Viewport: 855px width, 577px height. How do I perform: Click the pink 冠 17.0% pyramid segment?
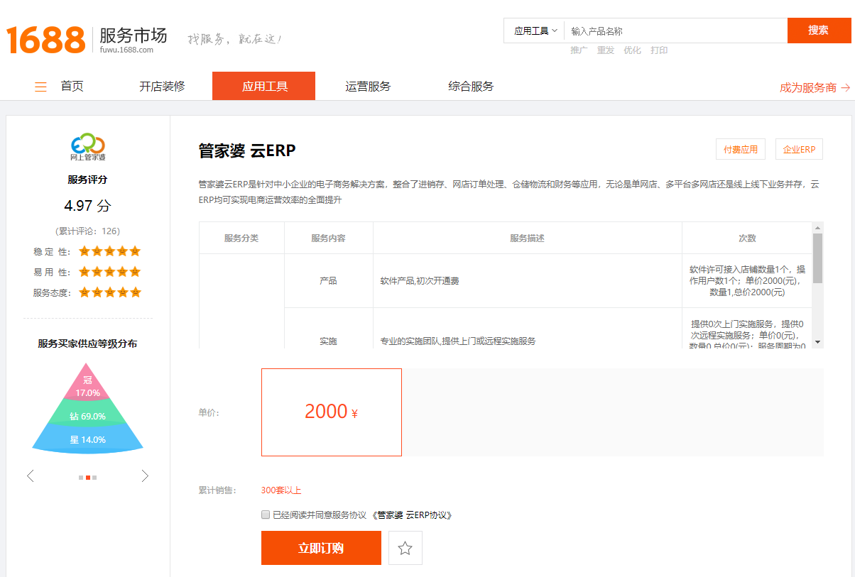point(88,385)
